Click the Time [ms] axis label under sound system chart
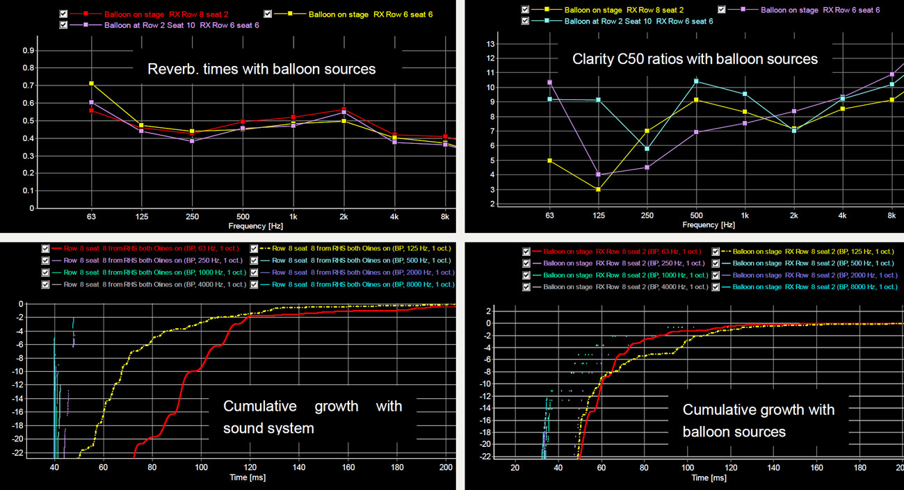Viewport: 904px width, 490px height. pyautogui.click(x=249, y=477)
